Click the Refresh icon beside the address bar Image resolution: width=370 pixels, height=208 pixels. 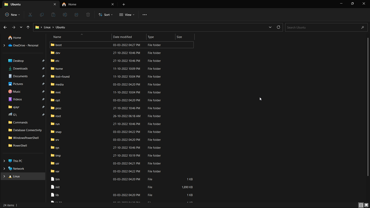[278, 27]
